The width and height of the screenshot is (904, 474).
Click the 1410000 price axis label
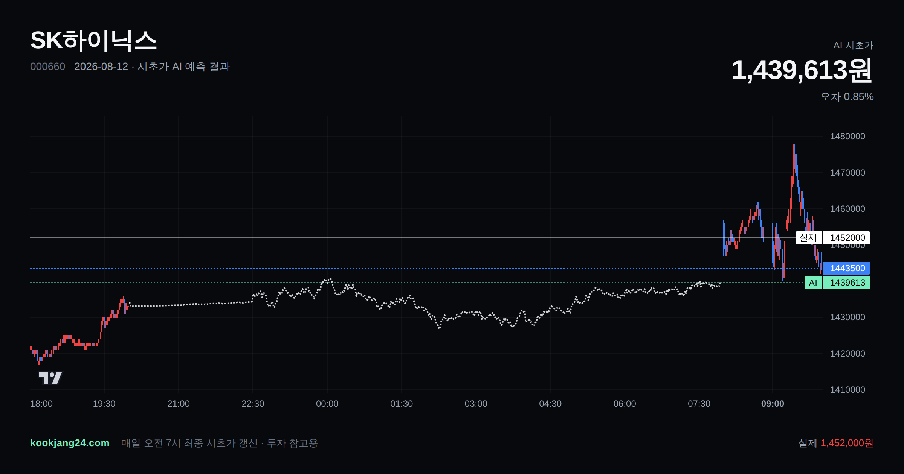click(847, 390)
